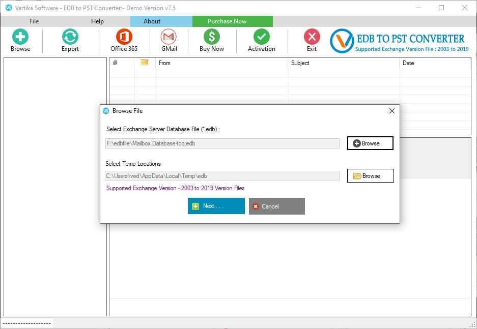Close the Browse File dialog with X

tap(392, 111)
